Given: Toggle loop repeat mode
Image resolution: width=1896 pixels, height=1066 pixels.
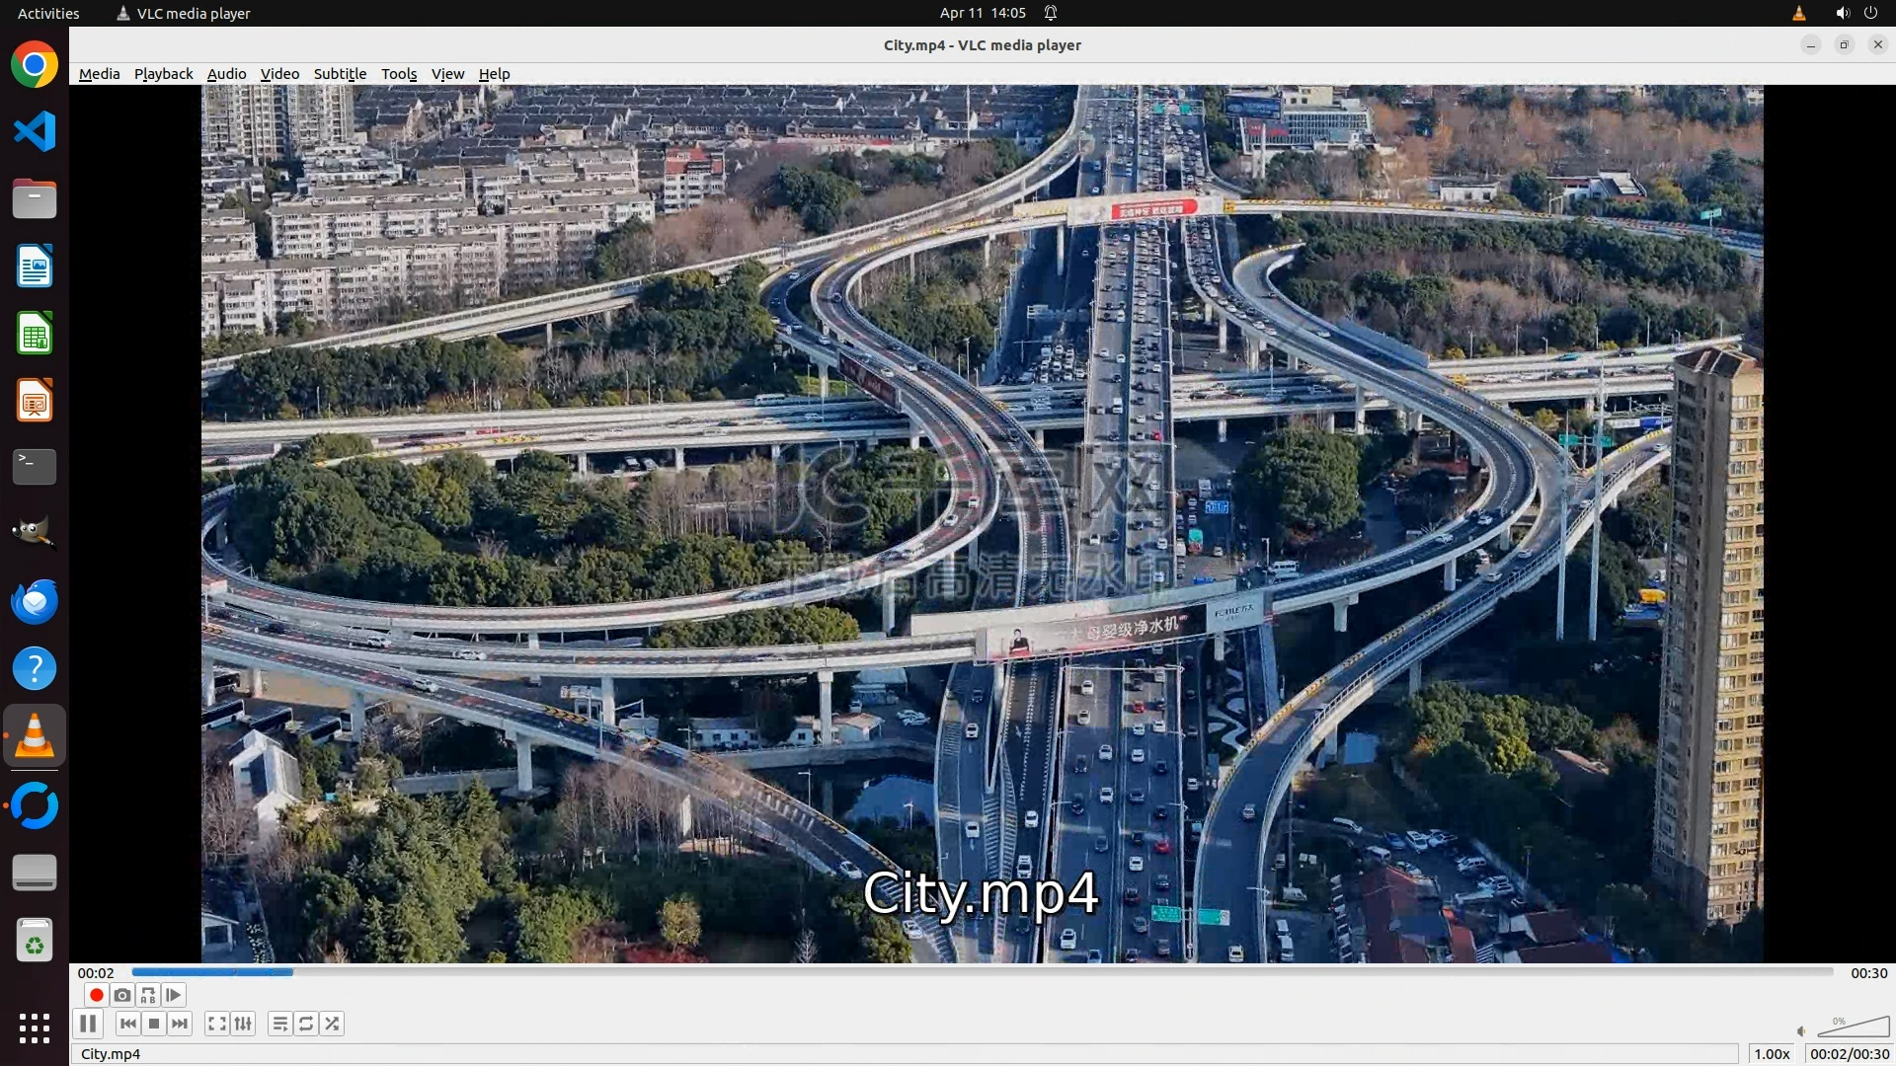Looking at the screenshot, I should coord(306,1024).
